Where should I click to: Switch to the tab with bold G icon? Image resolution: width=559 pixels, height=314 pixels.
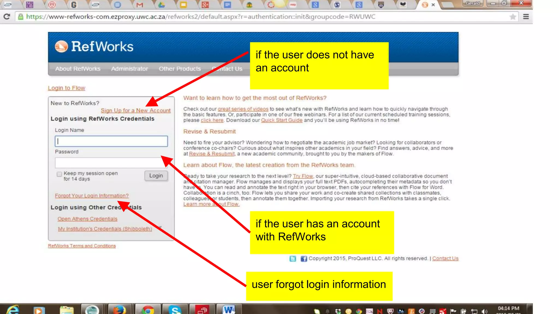73,5
